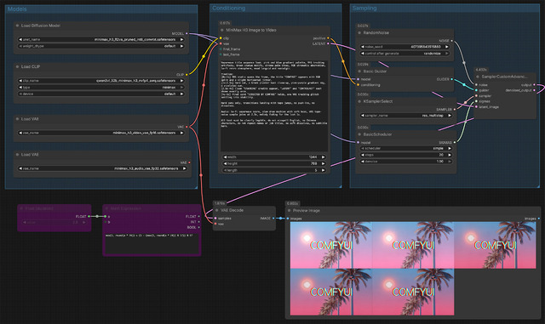Click the GUIDER output socket on Basic Guider
The width and height of the screenshot is (545, 324).
tap(451, 80)
